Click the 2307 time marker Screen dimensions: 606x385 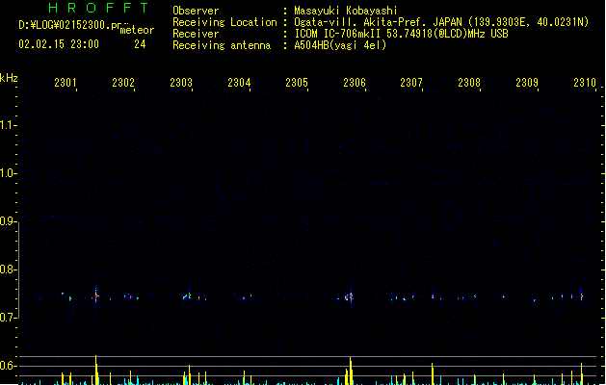[x=411, y=82]
